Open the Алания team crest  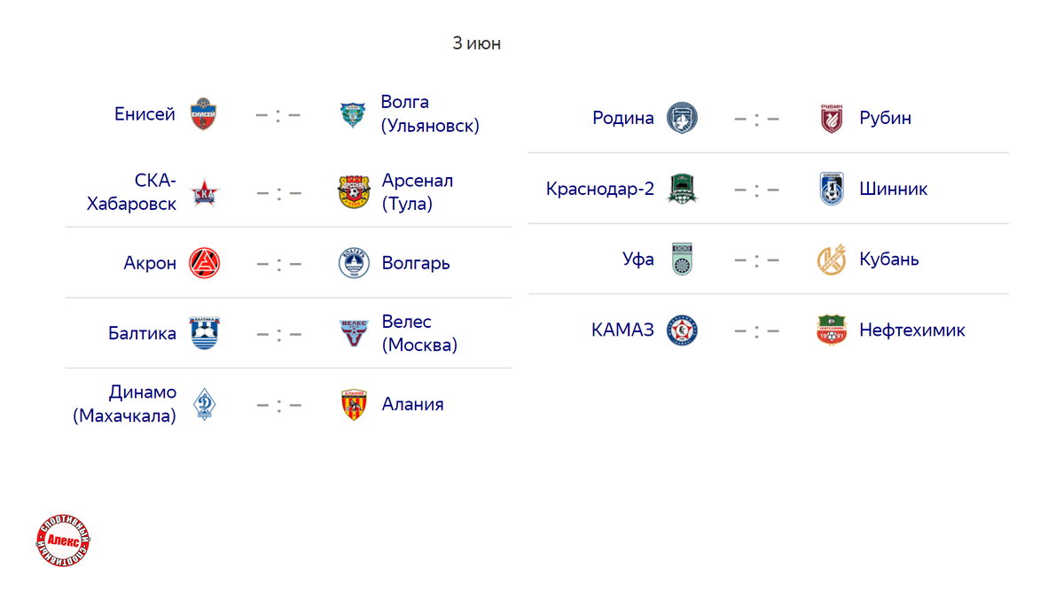point(354,405)
